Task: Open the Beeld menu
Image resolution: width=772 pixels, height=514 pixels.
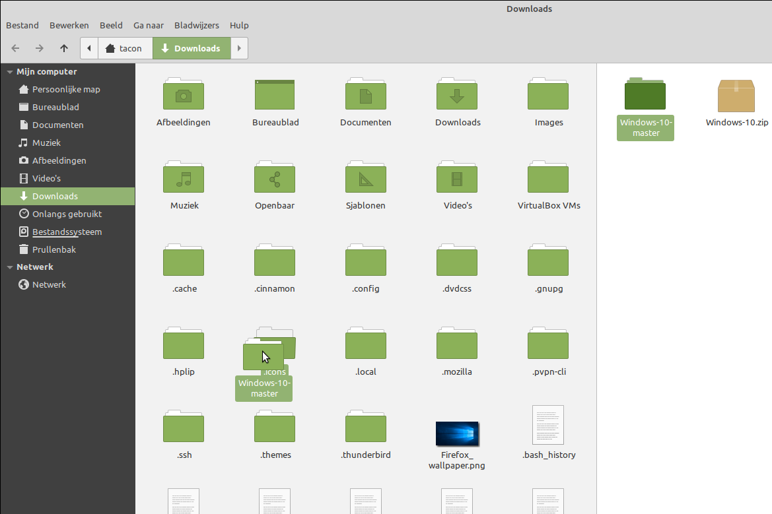Action: pos(111,25)
